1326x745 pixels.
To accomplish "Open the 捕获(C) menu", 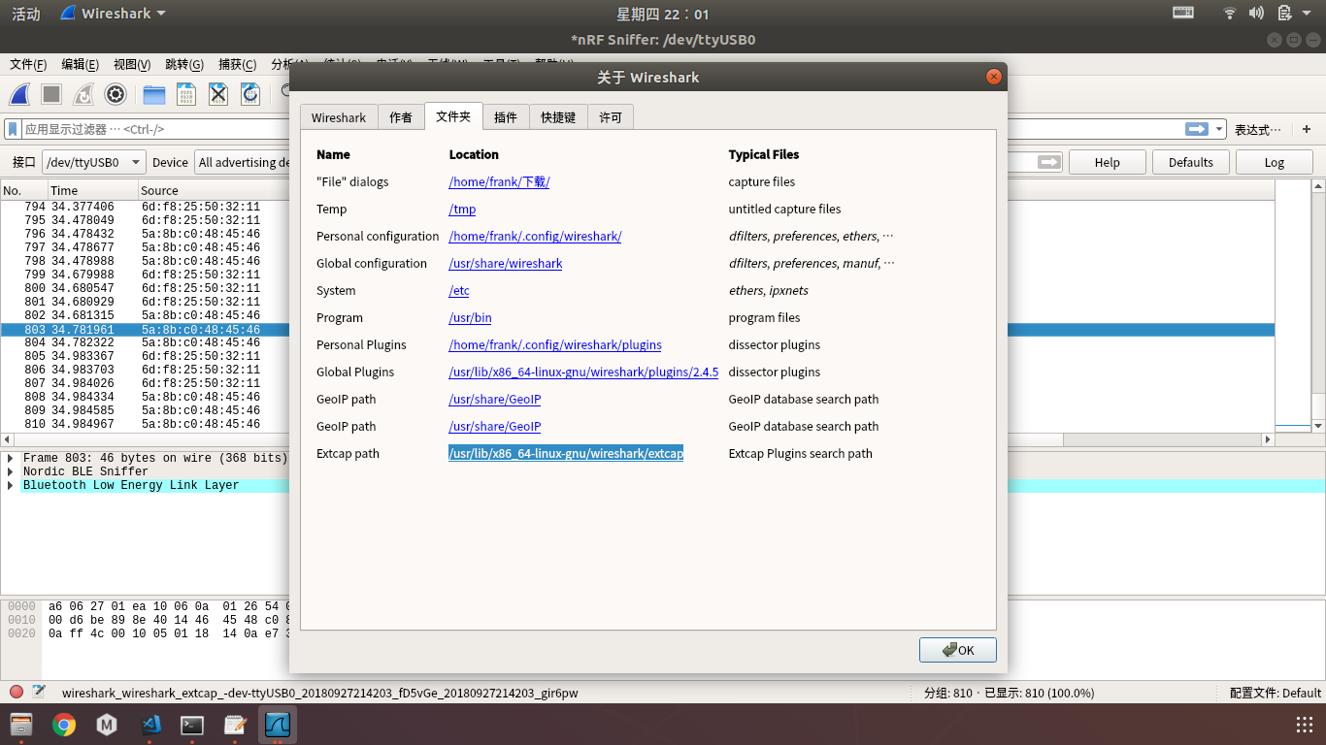I will 237,65.
